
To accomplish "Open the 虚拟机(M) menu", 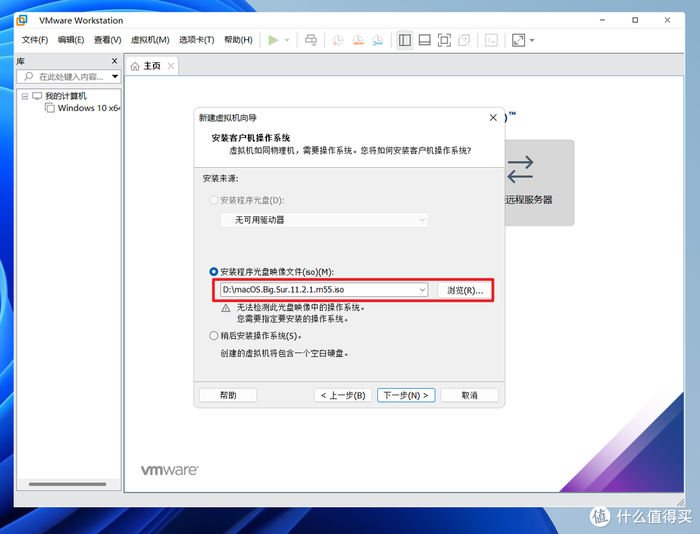I will click(x=150, y=40).
